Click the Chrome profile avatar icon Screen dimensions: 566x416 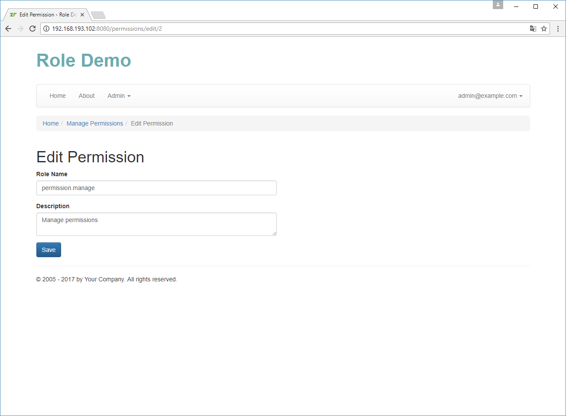pyautogui.click(x=498, y=5)
